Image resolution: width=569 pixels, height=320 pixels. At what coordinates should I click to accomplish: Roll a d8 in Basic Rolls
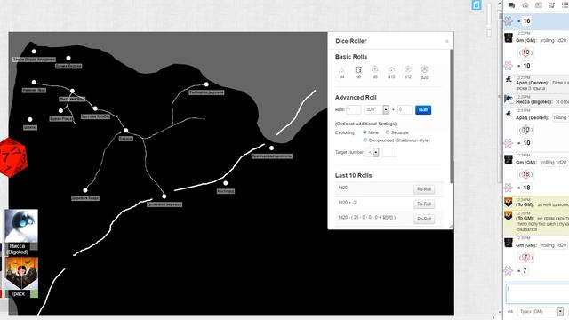tap(375, 72)
